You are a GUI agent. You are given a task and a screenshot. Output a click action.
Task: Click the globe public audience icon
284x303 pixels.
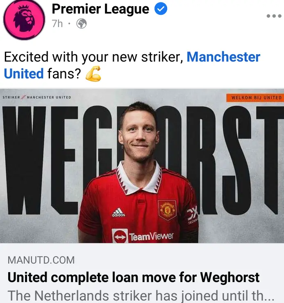pos(82,23)
